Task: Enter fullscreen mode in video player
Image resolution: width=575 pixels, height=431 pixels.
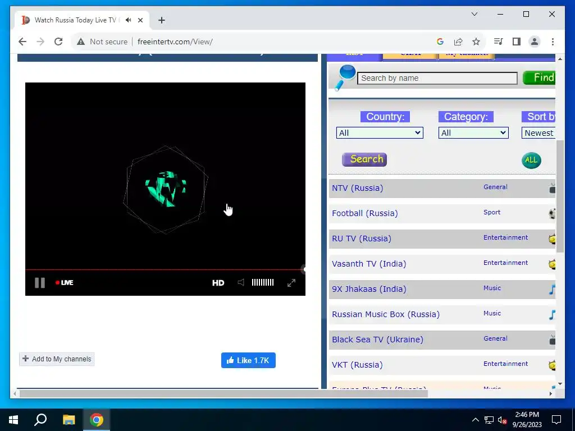Action: pos(291,283)
